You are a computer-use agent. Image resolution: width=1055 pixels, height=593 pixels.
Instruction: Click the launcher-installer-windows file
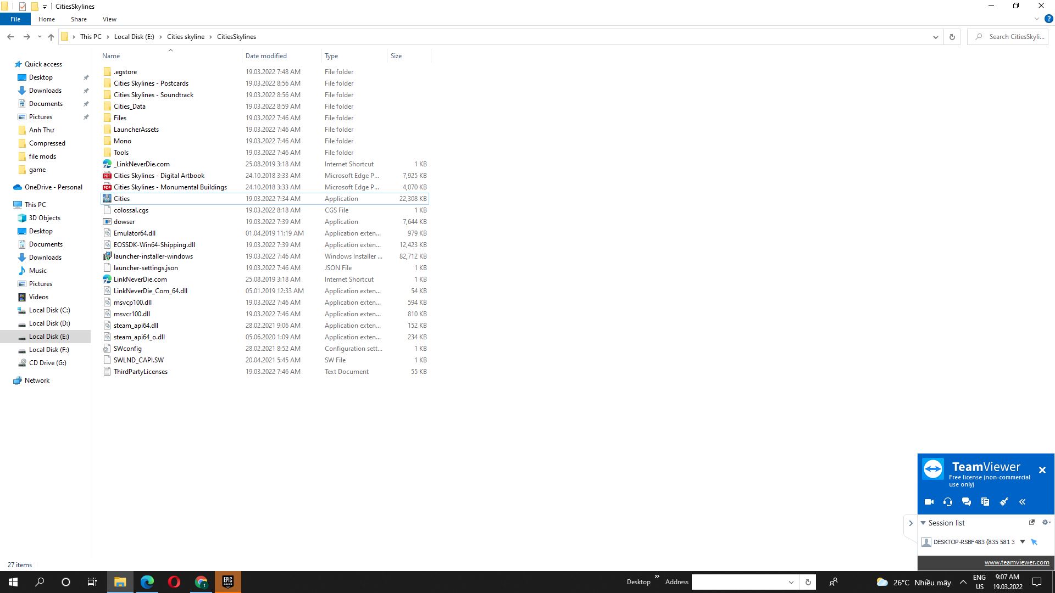153,255
